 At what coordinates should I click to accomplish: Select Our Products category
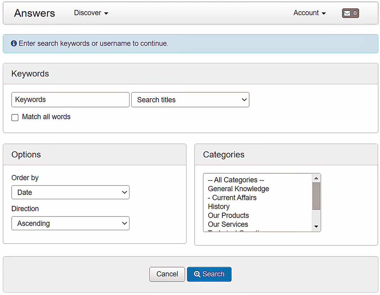click(x=228, y=215)
